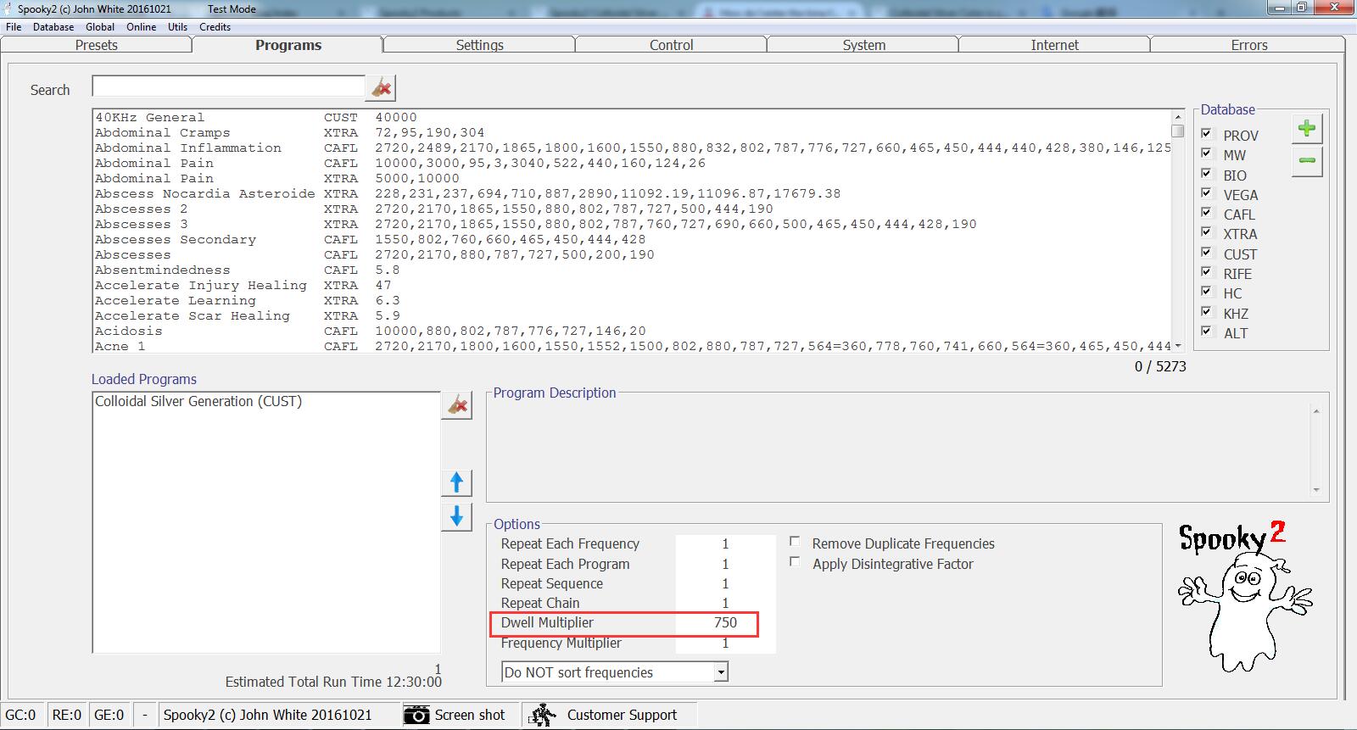Toggle the VEGA database checkbox

point(1206,193)
